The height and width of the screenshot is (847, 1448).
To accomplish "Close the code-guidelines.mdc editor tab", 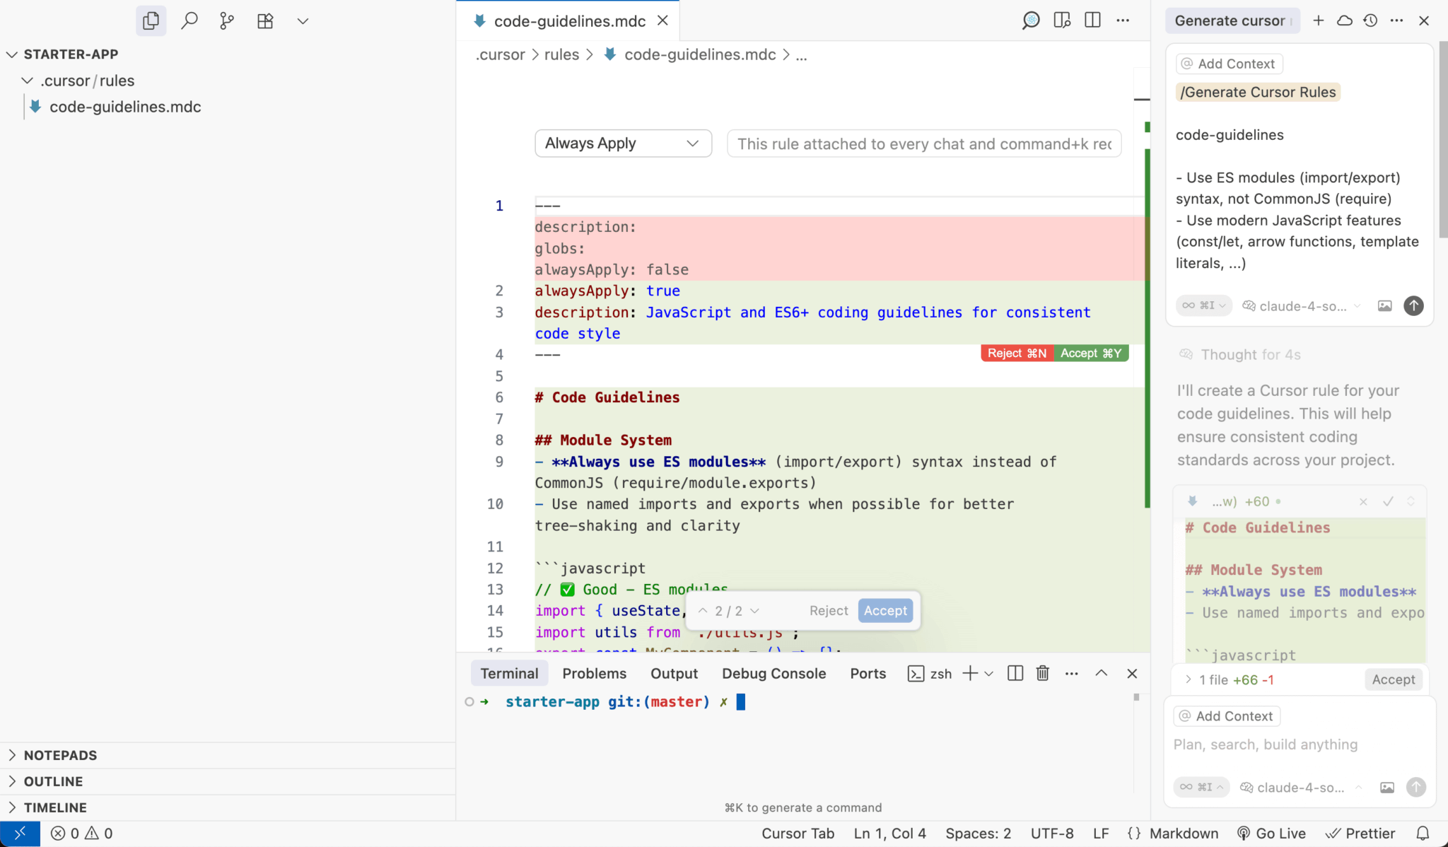I will (662, 21).
